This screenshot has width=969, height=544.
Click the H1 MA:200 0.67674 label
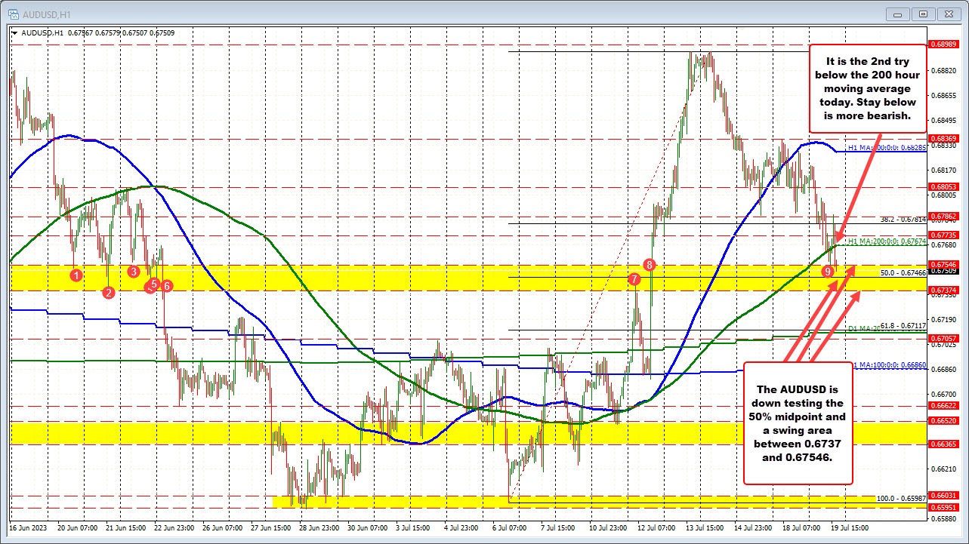click(886, 241)
